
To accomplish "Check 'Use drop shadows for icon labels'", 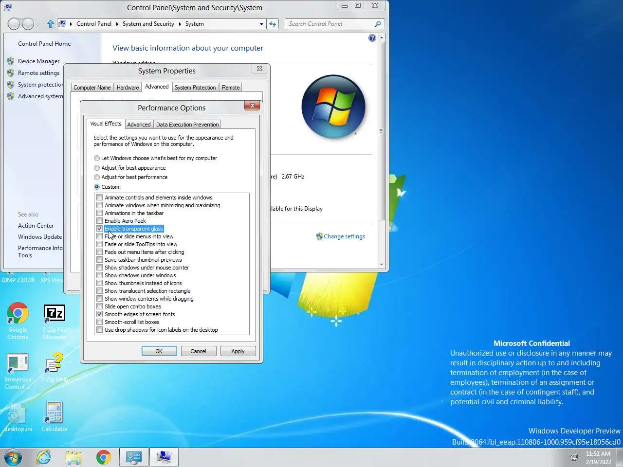I will 100,330.
